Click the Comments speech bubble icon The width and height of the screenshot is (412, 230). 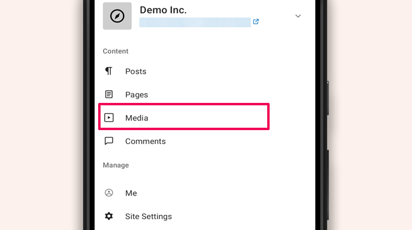[109, 141]
